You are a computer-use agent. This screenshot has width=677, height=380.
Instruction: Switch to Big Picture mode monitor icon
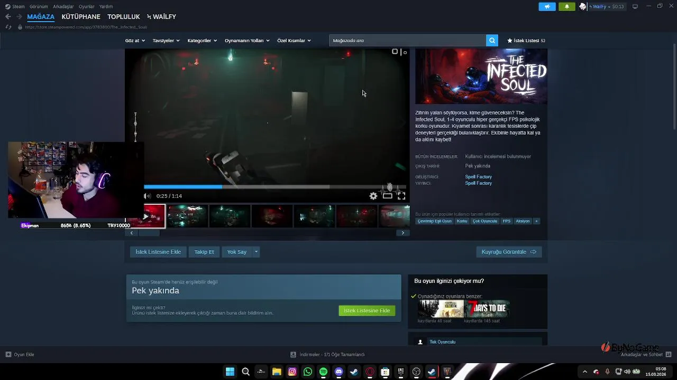pos(635,6)
